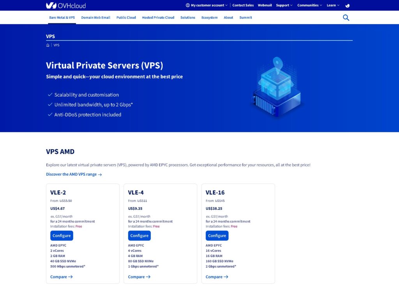Viewport: 399px width, 293px height.
Task: Click "Anti-DDoS protection included" text
Action: click(88, 115)
